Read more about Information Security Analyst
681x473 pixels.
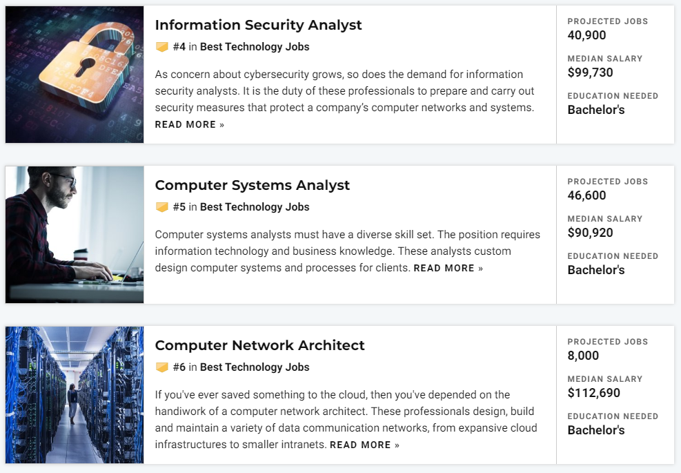(x=189, y=125)
